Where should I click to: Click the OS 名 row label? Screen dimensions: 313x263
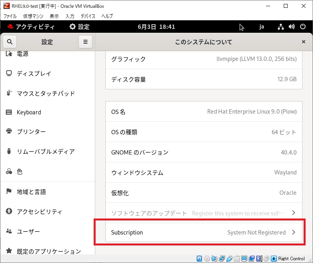pos(118,112)
